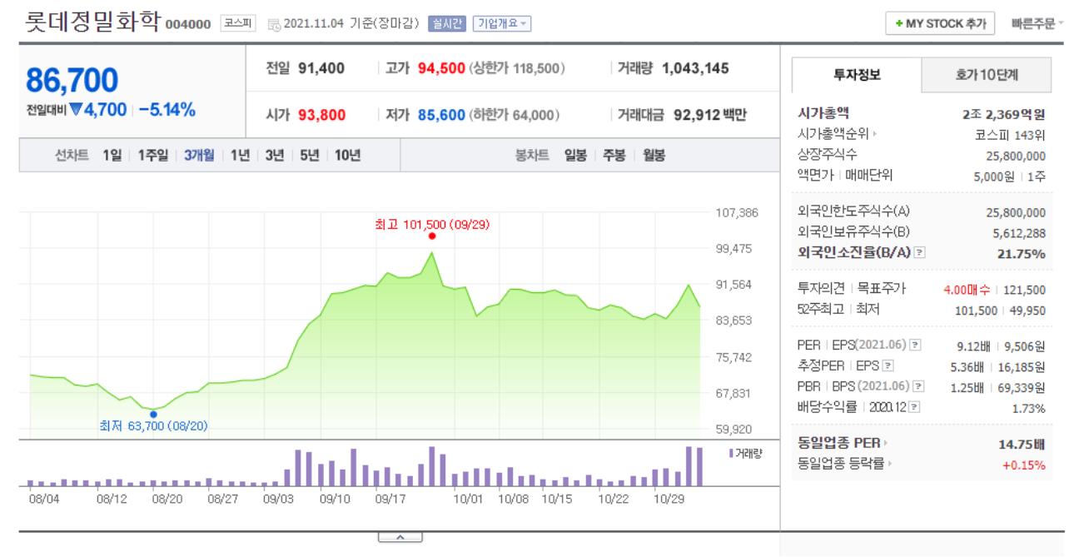Viewport: 1069px width, 557px height.
Task: Select the 1일 line chart period
Action: pos(113,155)
